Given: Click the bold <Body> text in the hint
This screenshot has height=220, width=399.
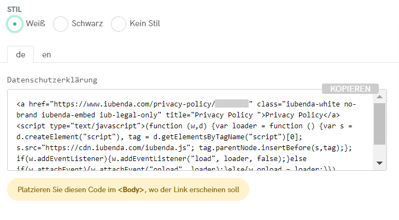Looking at the screenshot, I should 131,189.
